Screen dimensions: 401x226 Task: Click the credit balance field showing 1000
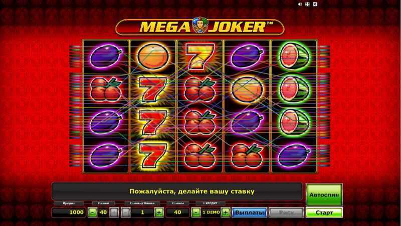pyautogui.click(x=69, y=212)
